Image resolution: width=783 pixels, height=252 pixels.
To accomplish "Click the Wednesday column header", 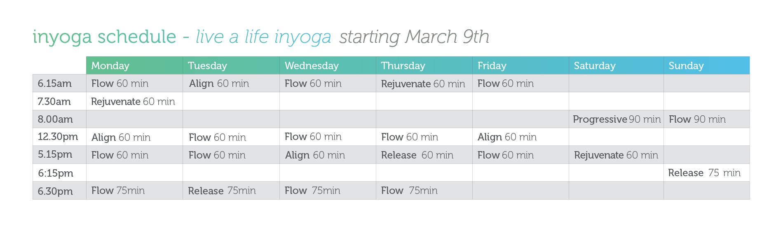I will 328,65.
